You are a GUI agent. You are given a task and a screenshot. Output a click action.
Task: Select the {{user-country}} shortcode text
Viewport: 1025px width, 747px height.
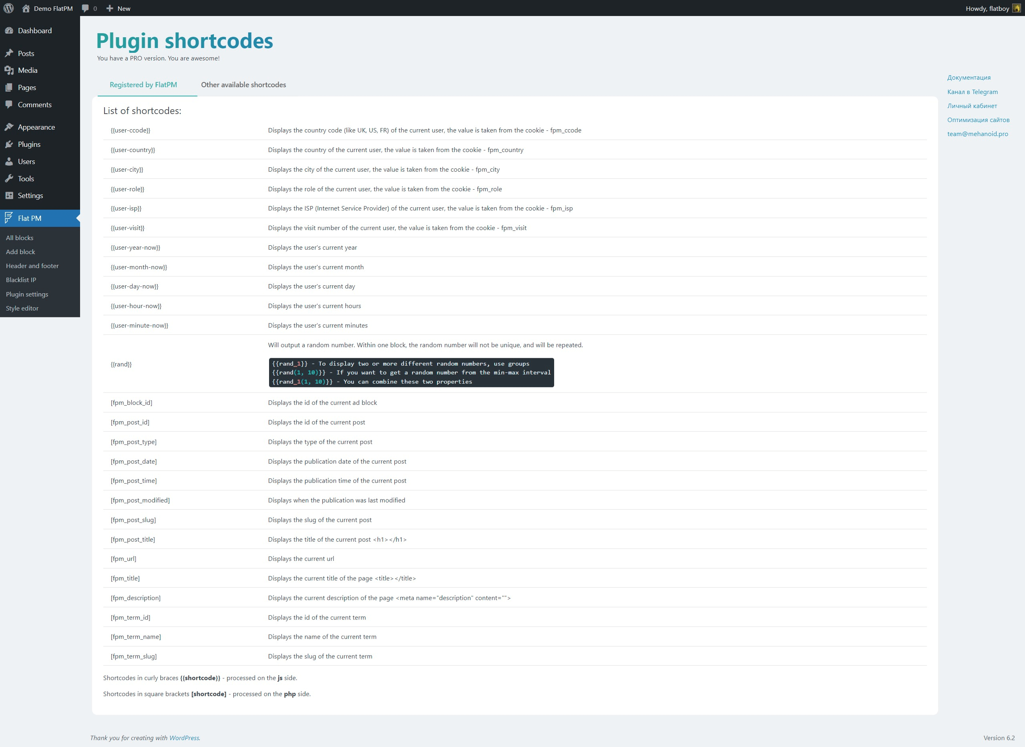(x=133, y=150)
